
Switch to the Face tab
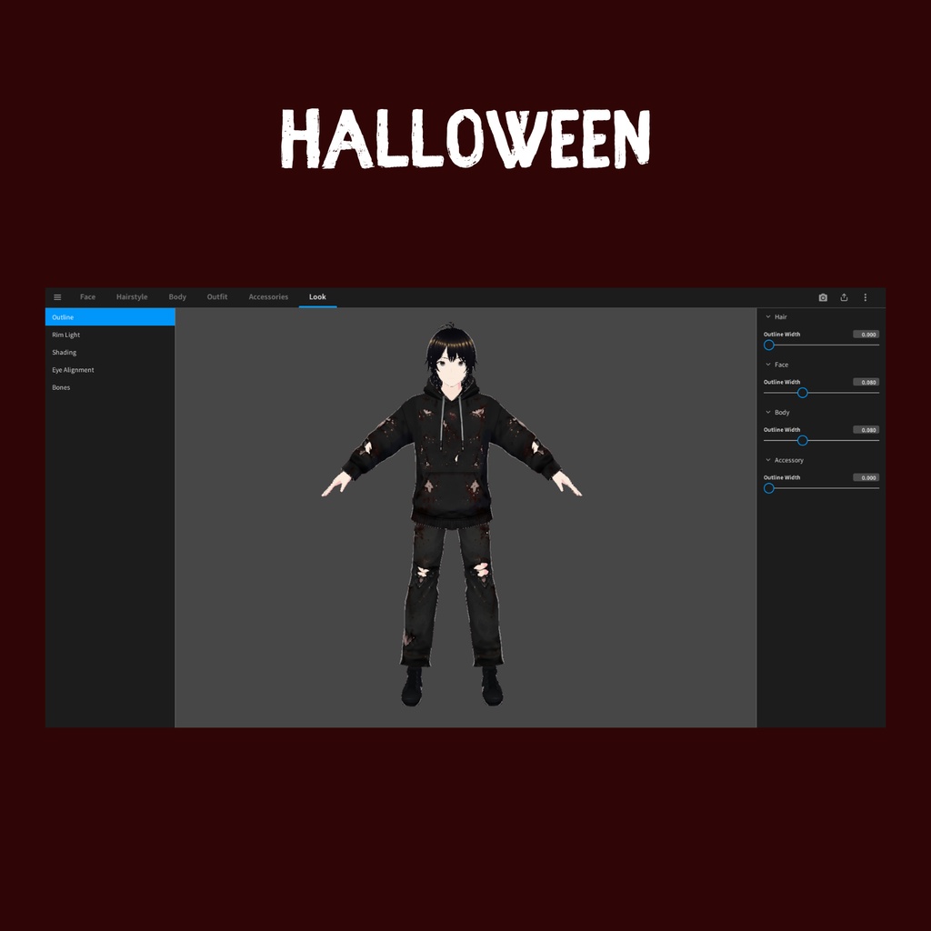point(88,297)
